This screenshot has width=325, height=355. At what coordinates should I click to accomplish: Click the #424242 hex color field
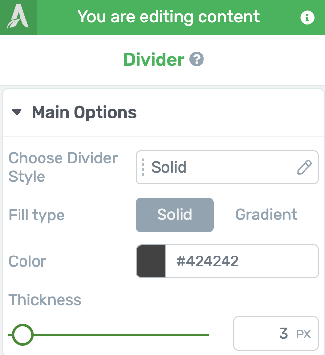242,261
